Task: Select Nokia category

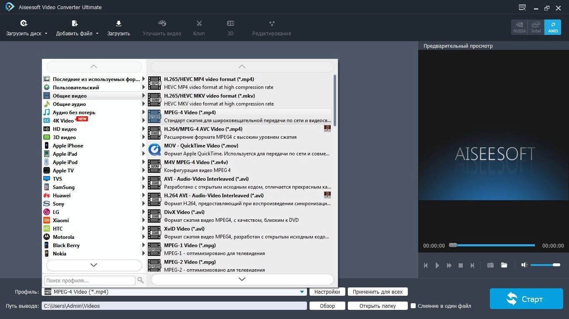Action: coord(94,253)
